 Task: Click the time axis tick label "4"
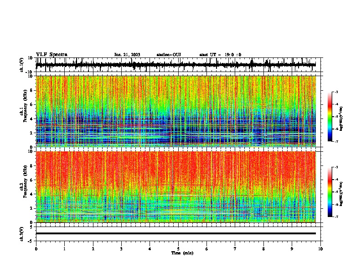click(x=150, y=249)
